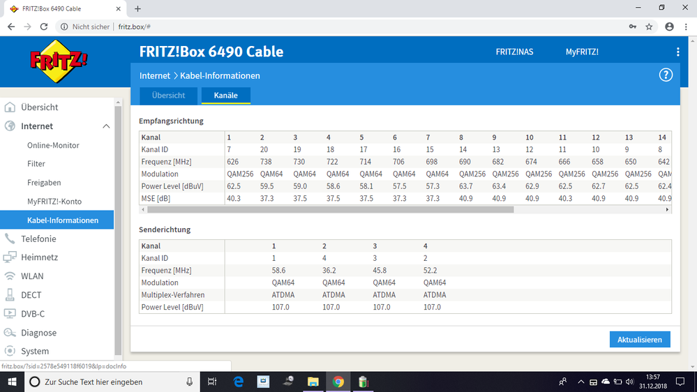Select Online-Monitor in Internet submenu
Viewport: 697px width, 392px height.
[53, 145]
